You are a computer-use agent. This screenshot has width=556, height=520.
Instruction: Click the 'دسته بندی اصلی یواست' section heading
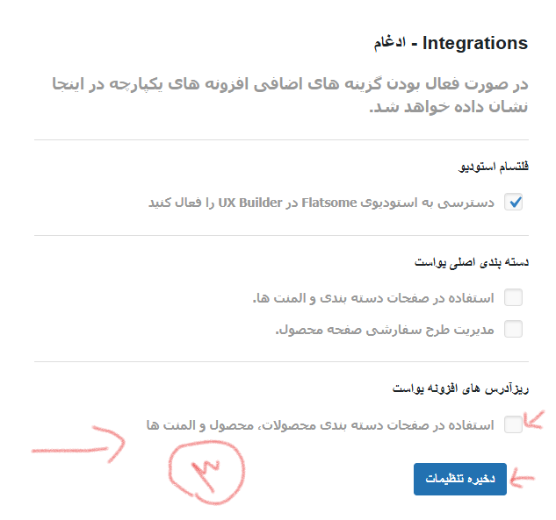click(472, 262)
